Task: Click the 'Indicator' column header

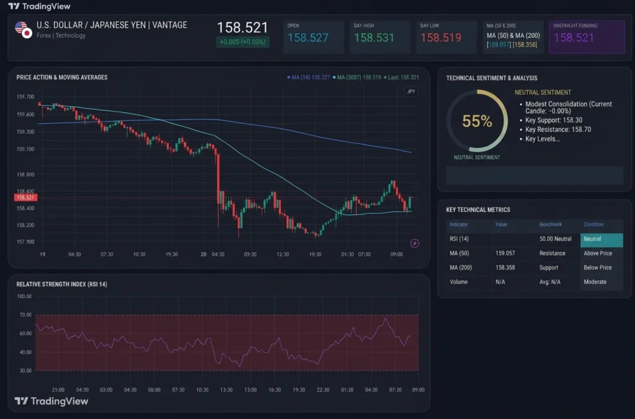Action: (459, 224)
